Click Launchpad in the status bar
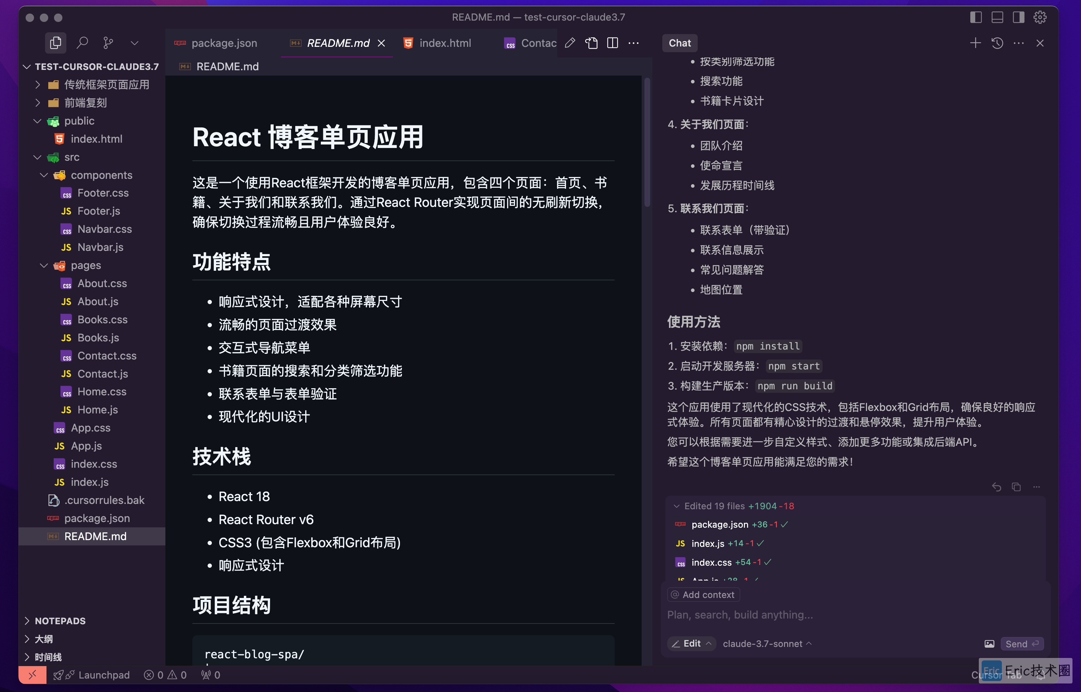This screenshot has width=1081, height=692. (x=91, y=675)
